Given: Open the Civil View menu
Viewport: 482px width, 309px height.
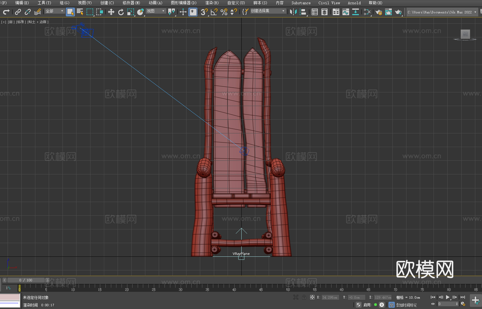Looking at the screenshot, I should (329, 3).
